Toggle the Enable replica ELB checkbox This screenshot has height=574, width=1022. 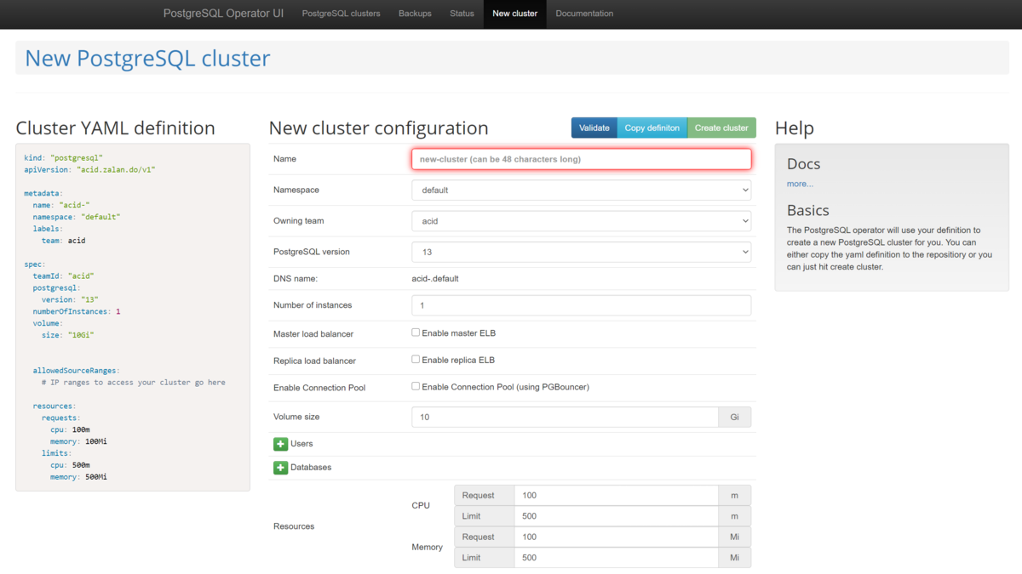pyautogui.click(x=416, y=360)
